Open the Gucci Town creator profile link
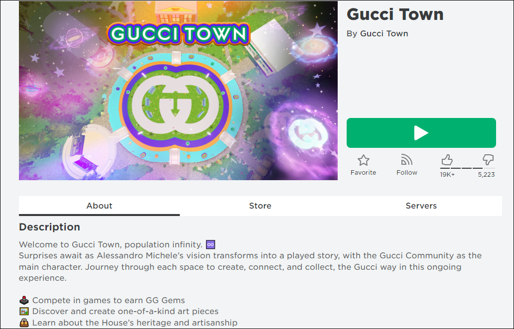The image size is (514, 329). point(384,33)
